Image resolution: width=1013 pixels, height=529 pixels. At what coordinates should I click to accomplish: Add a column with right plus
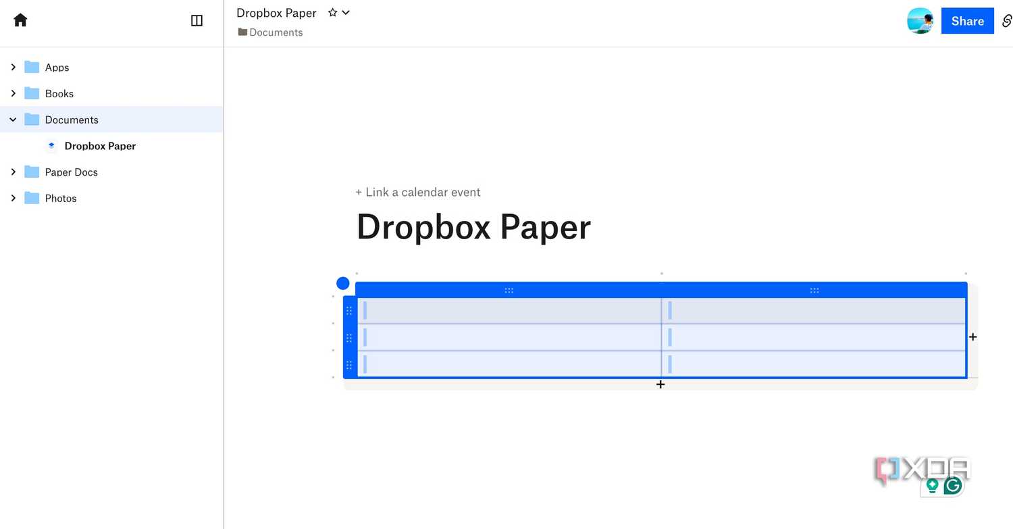972,336
